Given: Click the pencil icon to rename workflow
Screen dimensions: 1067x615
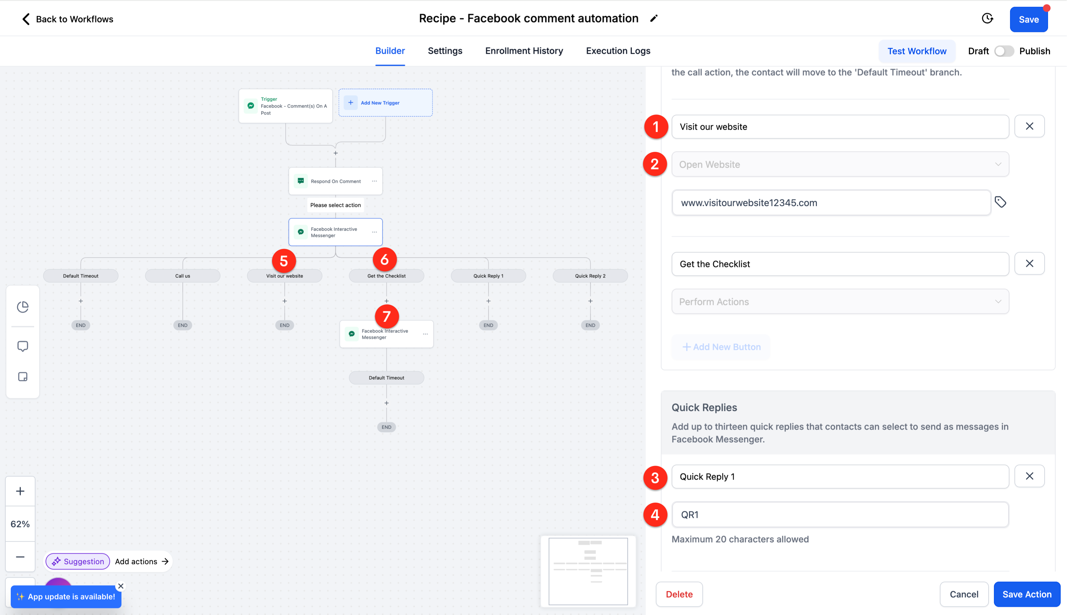Looking at the screenshot, I should tap(654, 19).
